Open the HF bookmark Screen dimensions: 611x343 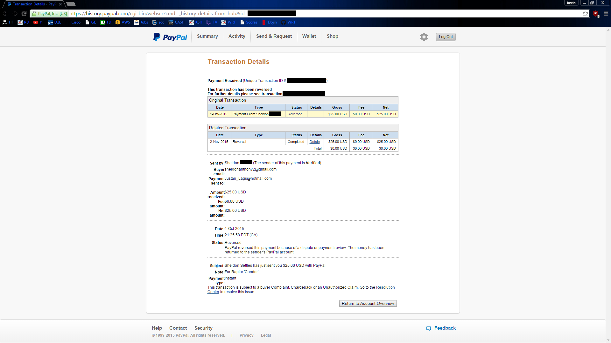tap(8, 22)
